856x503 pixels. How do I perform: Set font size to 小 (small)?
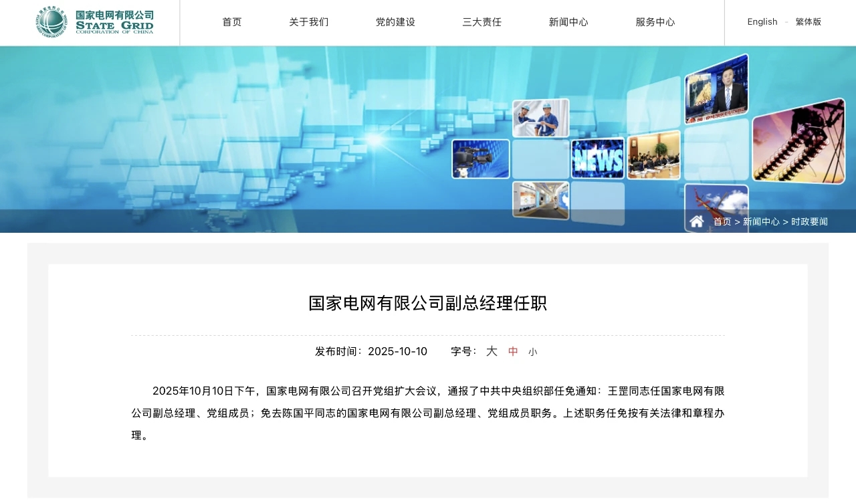coord(532,352)
